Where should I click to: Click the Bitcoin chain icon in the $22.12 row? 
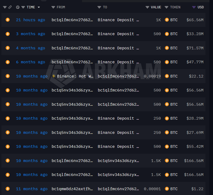coord(8,76)
